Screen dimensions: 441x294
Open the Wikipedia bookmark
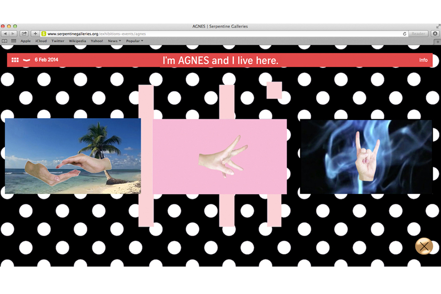pyautogui.click(x=77, y=41)
